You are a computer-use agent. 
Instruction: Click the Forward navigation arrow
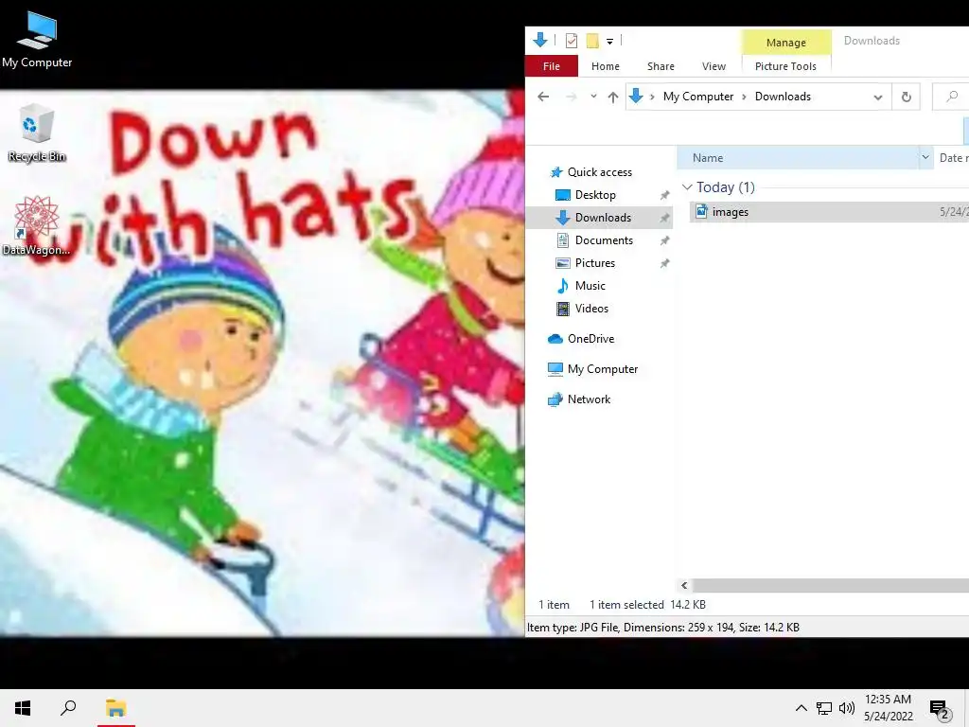pos(572,97)
